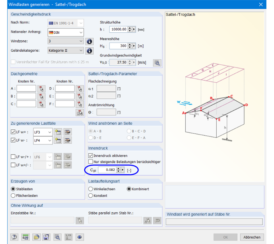This screenshot has width=274, height=244.
Task: Open the Windzone info button
Action: [89, 41]
